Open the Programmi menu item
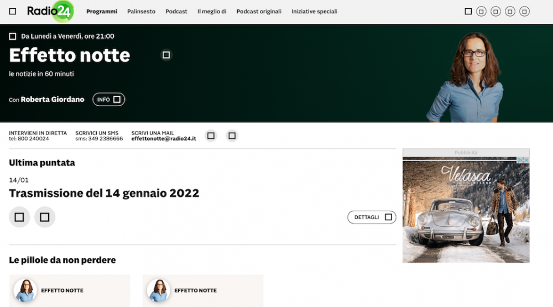This screenshot has height=307, width=553. 102,12
